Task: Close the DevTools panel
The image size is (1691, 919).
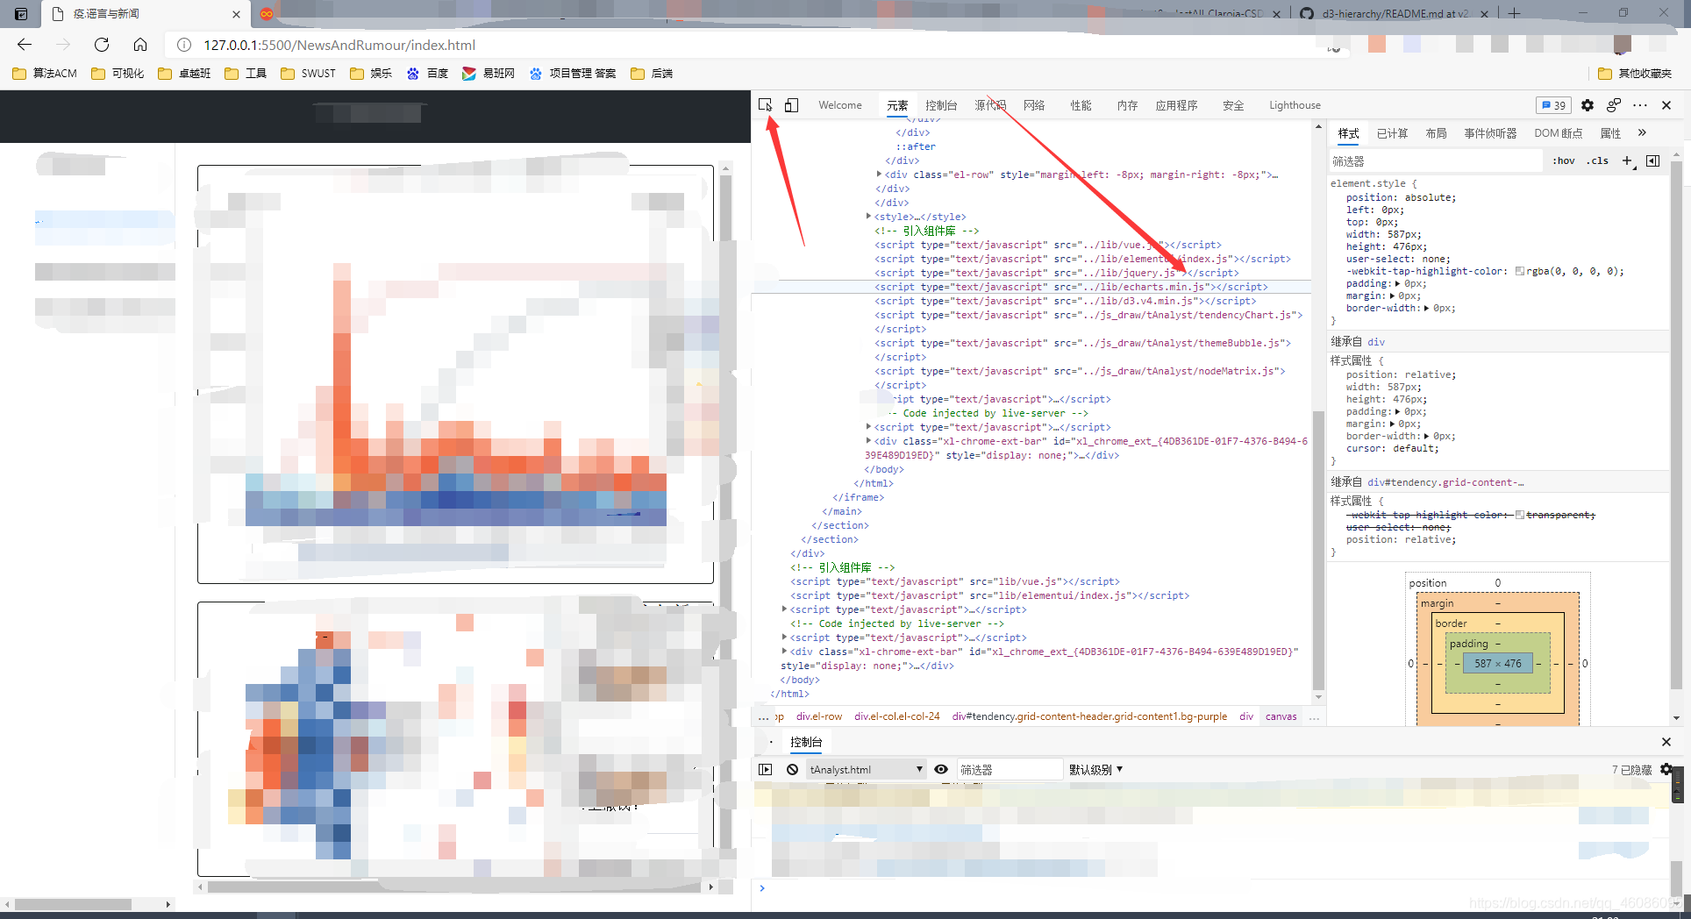Action: coord(1666,105)
